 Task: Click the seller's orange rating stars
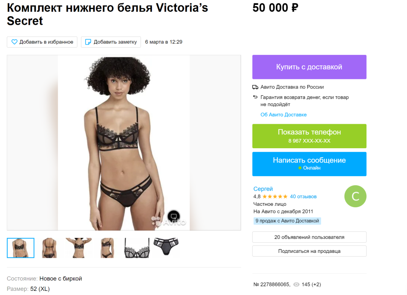(x=275, y=196)
